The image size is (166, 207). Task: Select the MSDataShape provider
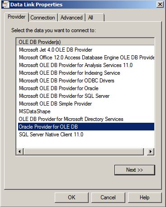pyautogui.click(x=86, y=111)
